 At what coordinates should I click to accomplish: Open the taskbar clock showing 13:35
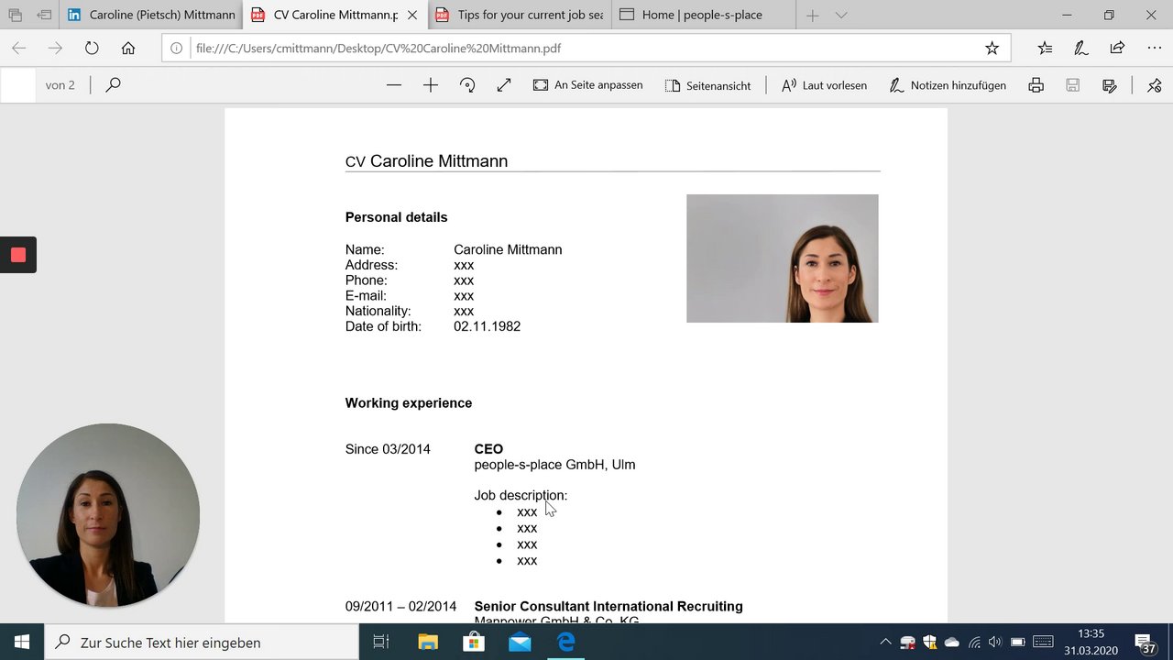pyautogui.click(x=1091, y=643)
